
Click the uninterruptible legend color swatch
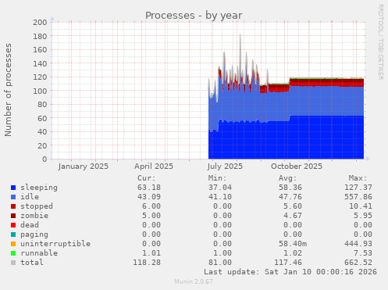[x=13, y=244]
